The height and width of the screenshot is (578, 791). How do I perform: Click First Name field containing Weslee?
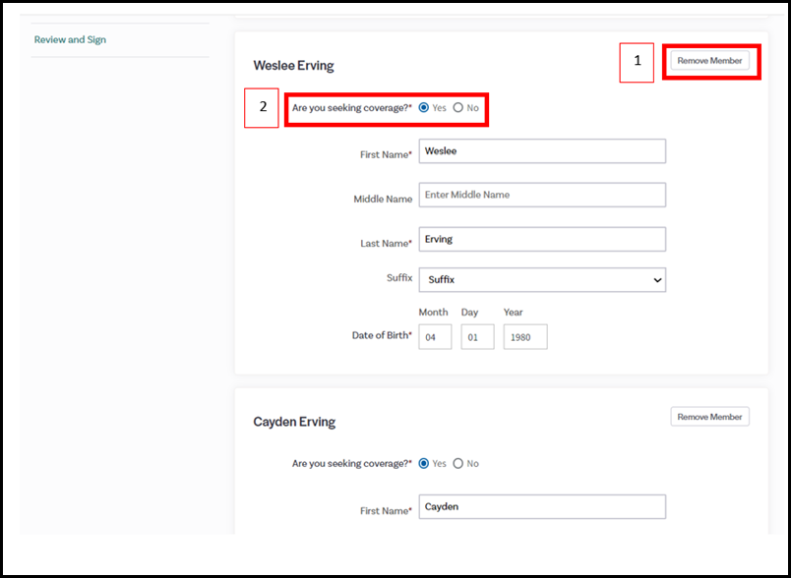[541, 151]
